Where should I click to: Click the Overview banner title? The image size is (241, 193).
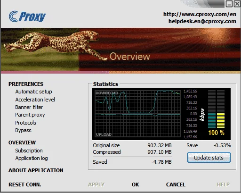(130, 57)
